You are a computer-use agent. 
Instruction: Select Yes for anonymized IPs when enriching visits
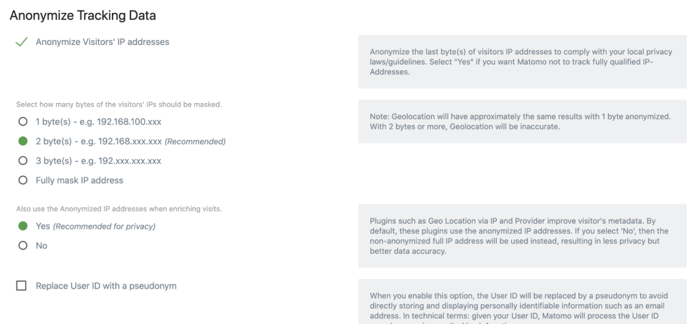click(x=23, y=226)
